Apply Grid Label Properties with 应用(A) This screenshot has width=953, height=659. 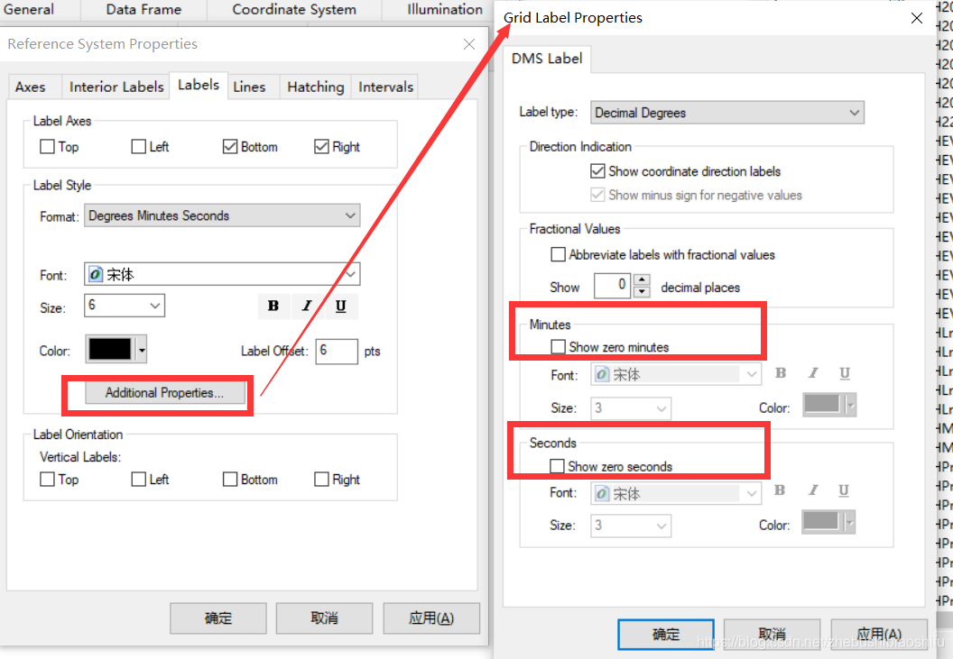pyautogui.click(x=879, y=634)
